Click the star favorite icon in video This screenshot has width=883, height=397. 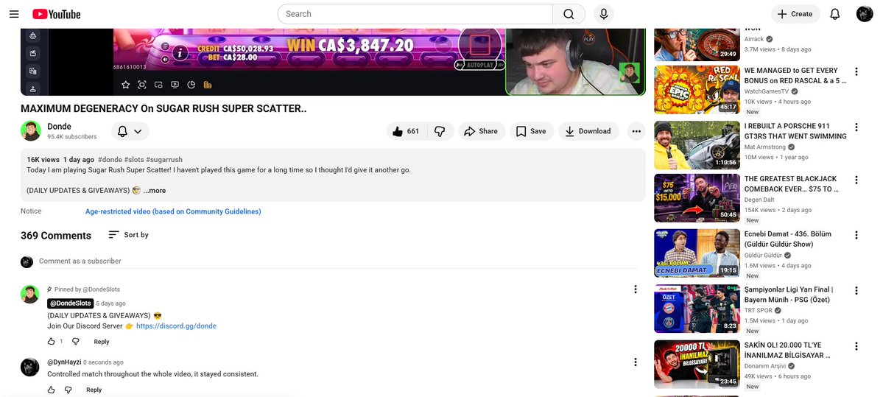tap(126, 85)
